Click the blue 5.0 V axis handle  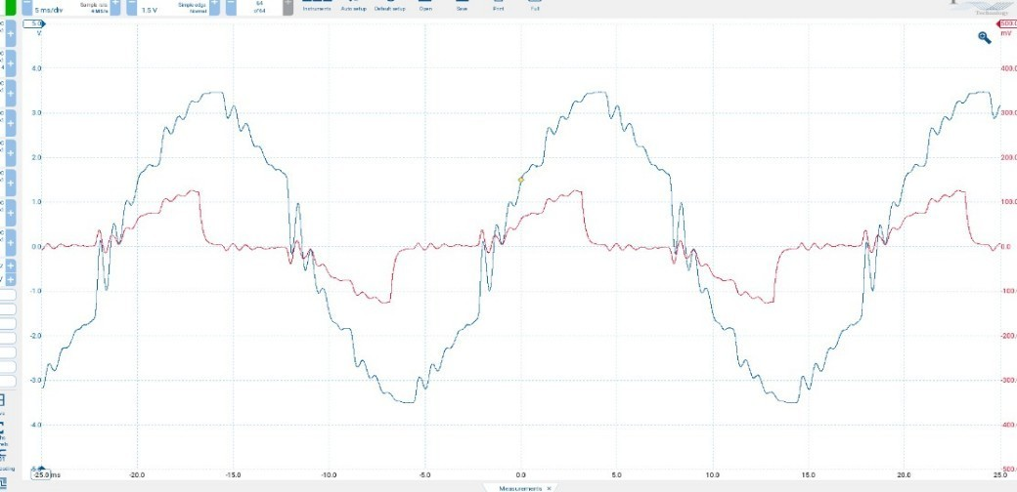pyautogui.click(x=33, y=24)
